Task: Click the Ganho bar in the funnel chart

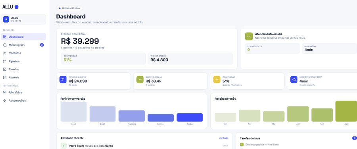Action: [190, 118]
